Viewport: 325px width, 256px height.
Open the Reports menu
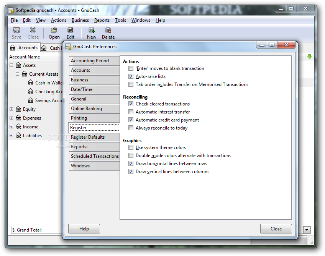[102, 20]
